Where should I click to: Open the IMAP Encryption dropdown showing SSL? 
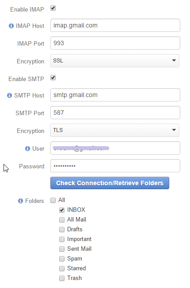point(115,61)
